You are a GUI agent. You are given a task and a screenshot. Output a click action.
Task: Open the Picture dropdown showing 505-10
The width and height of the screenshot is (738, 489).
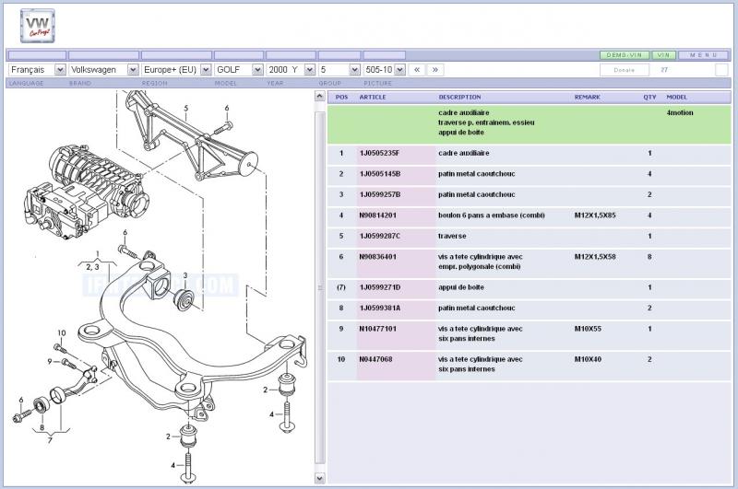[384, 69]
